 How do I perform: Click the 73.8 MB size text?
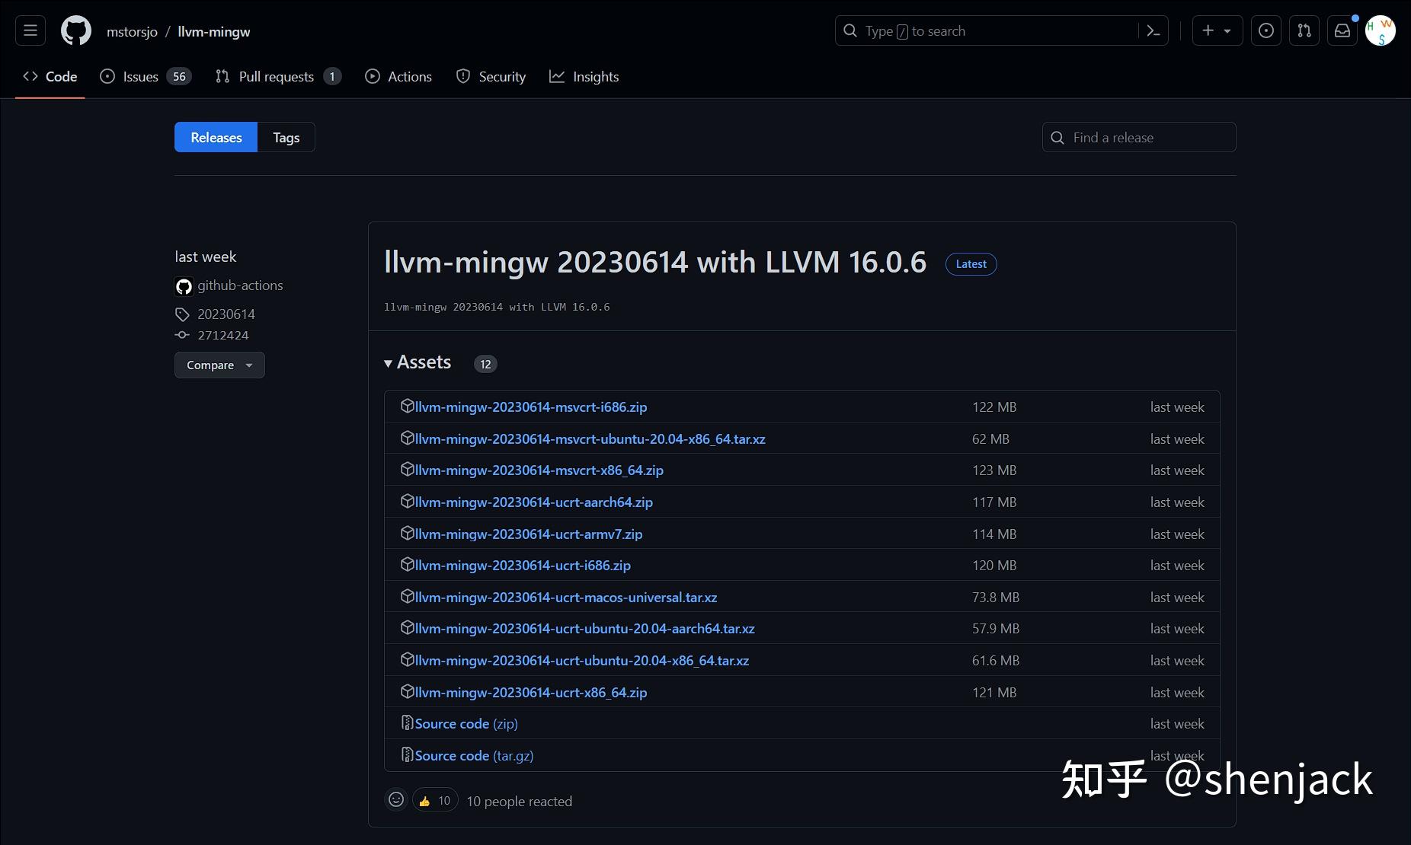pos(996,597)
